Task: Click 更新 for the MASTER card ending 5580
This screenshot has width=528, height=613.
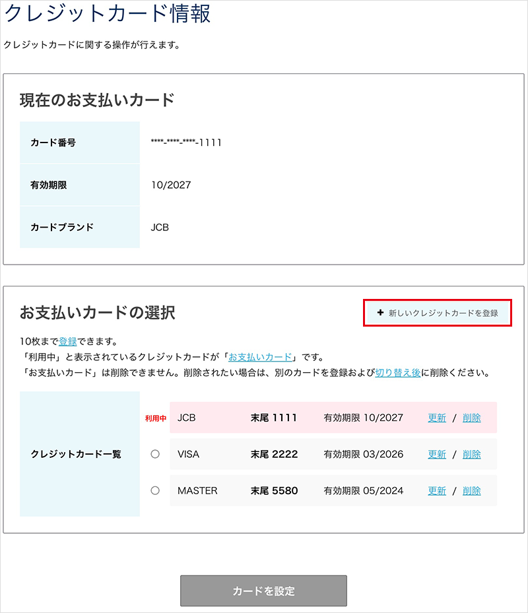Action: point(436,490)
